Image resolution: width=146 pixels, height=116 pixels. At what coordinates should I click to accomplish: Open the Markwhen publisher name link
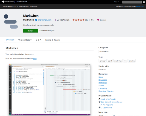point(28,20)
